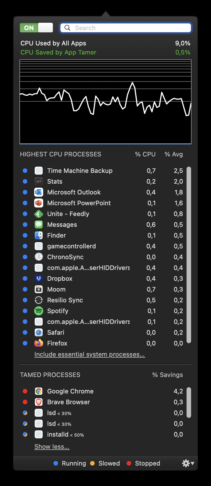Select the Microsoft PowerPoint icon
Screen dimensions: 211x486
coord(39,203)
